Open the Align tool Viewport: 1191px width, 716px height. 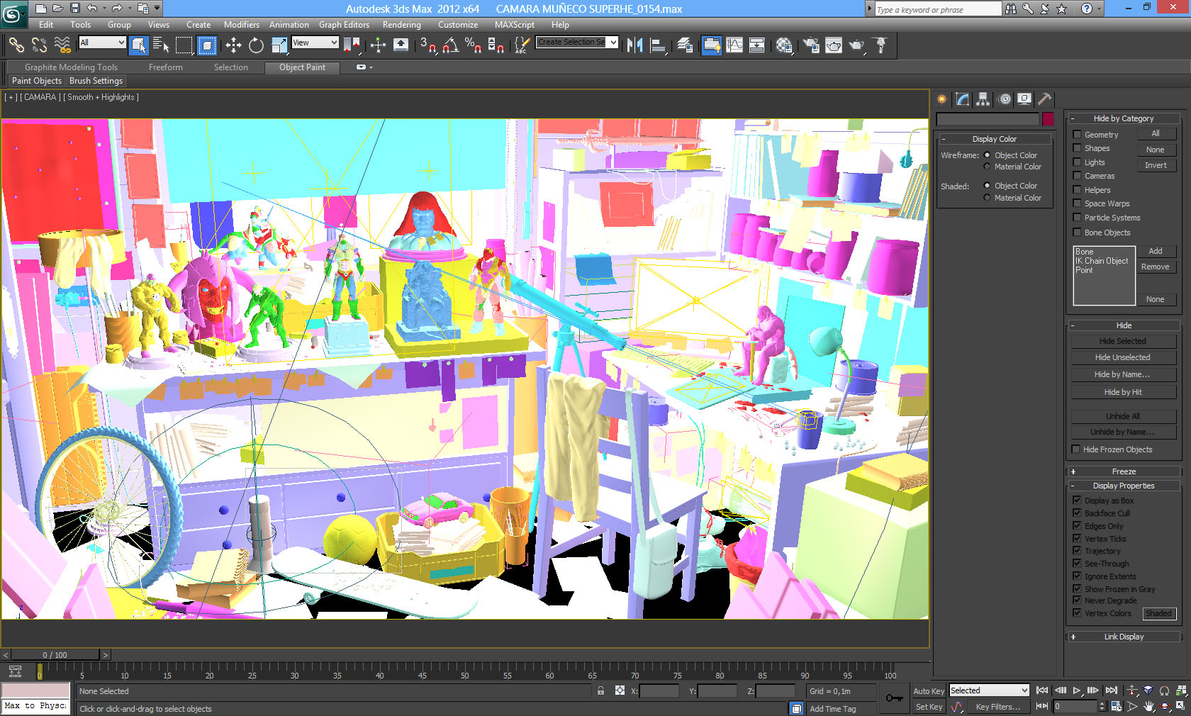point(659,45)
